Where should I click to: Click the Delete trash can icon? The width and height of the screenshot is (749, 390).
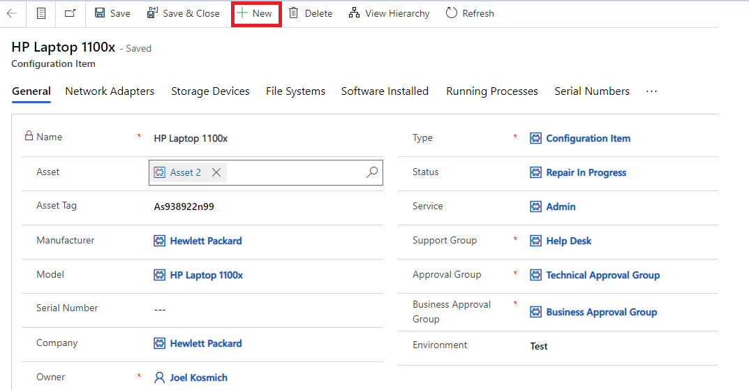294,13
